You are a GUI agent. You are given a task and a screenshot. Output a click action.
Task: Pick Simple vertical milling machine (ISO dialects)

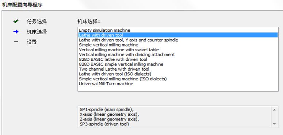click(178, 79)
